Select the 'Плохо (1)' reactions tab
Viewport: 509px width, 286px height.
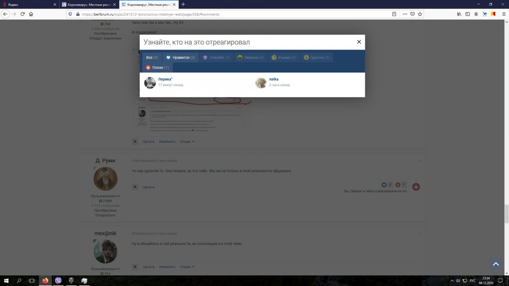tap(157, 68)
